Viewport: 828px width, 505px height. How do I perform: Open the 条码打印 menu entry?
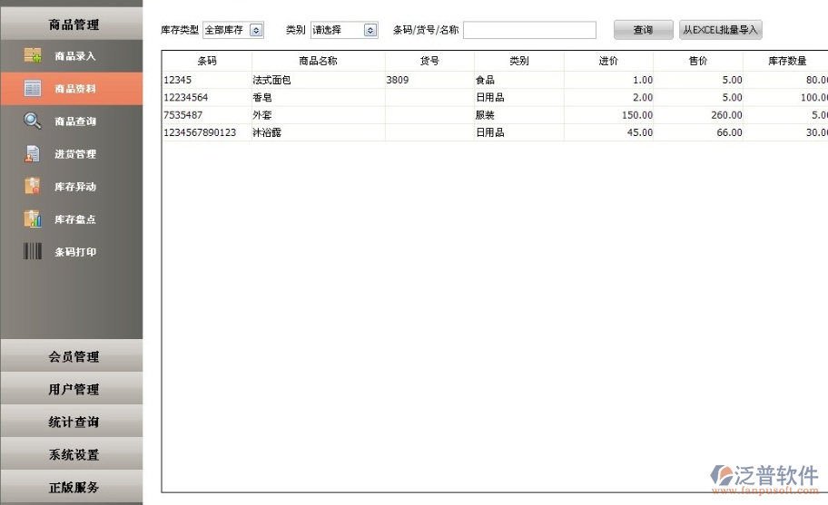click(72, 252)
